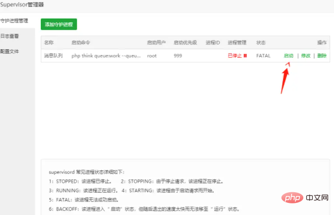Click the root user cell
The width and height of the screenshot is (334, 215).
pos(152,56)
